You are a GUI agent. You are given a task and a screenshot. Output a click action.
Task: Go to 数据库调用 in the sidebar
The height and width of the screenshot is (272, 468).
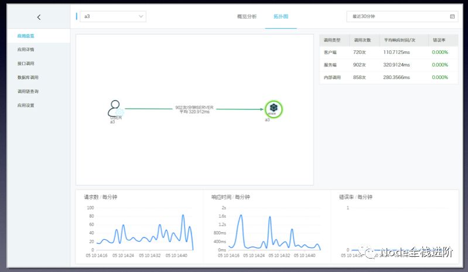click(x=28, y=77)
